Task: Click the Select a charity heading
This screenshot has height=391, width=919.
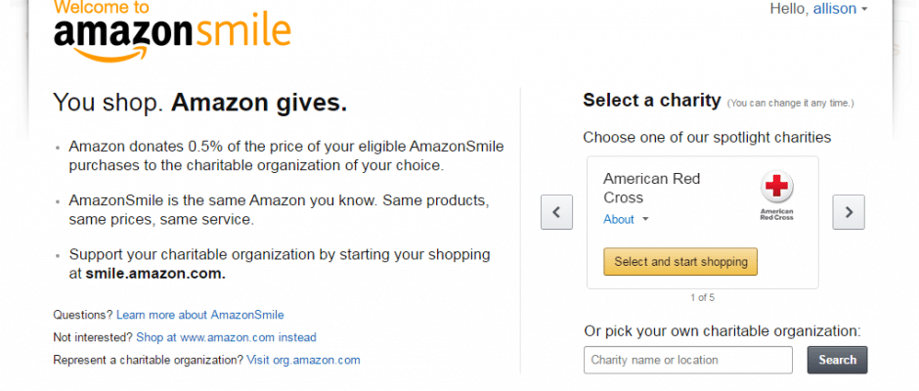Action: [652, 101]
